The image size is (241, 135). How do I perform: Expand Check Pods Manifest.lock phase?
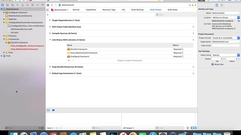(x=50, y=27)
